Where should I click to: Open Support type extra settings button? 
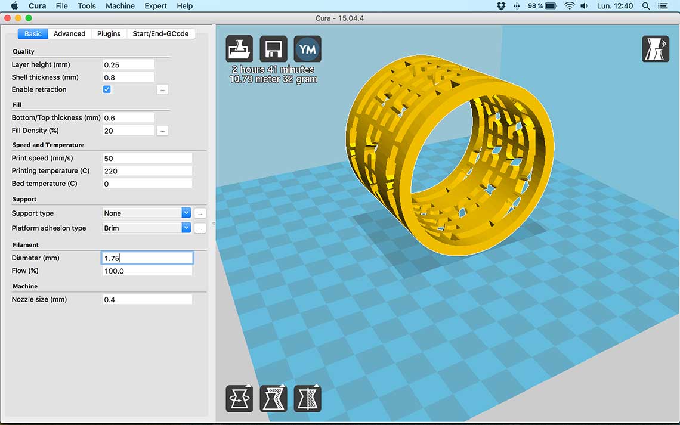[200, 213]
